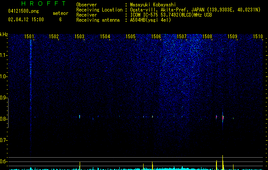
Task: Click the bright red meteor echo after 1508
Action: (x=223, y=118)
